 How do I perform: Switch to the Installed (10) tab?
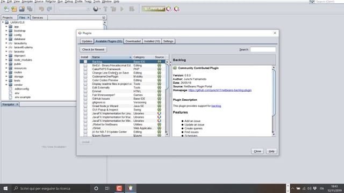(152, 41)
